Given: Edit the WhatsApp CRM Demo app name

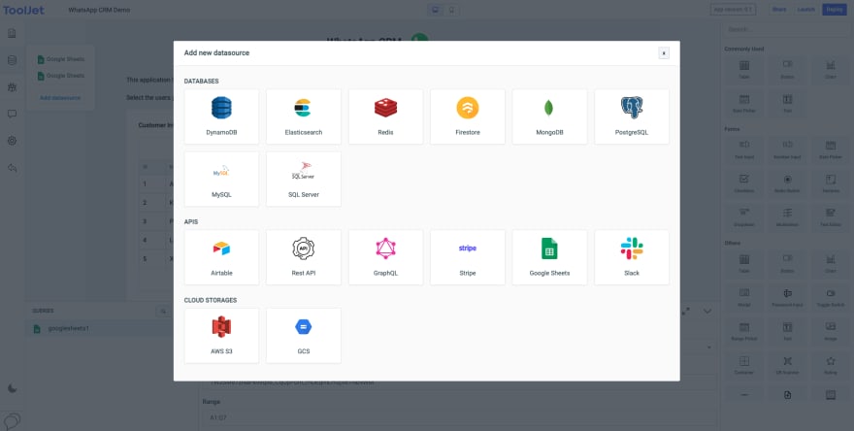Looking at the screenshot, I should (99, 10).
